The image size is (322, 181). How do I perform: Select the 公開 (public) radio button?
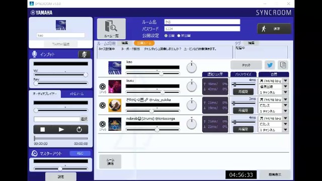coord(166,36)
